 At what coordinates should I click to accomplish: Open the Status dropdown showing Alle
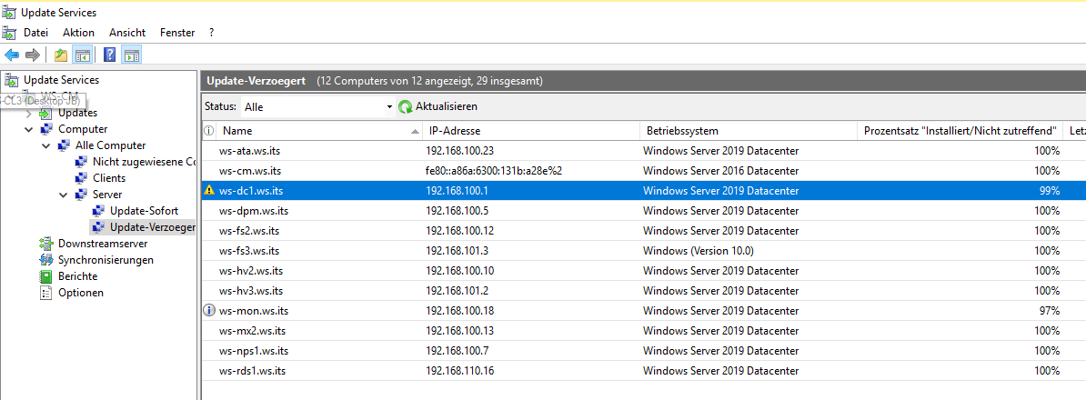pos(317,107)
